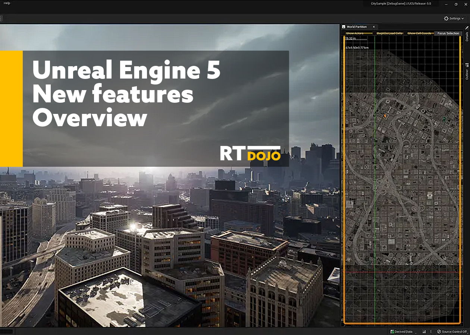Click the World Partition tab icon
Screen dimensions: 470x335
point(344,27)
